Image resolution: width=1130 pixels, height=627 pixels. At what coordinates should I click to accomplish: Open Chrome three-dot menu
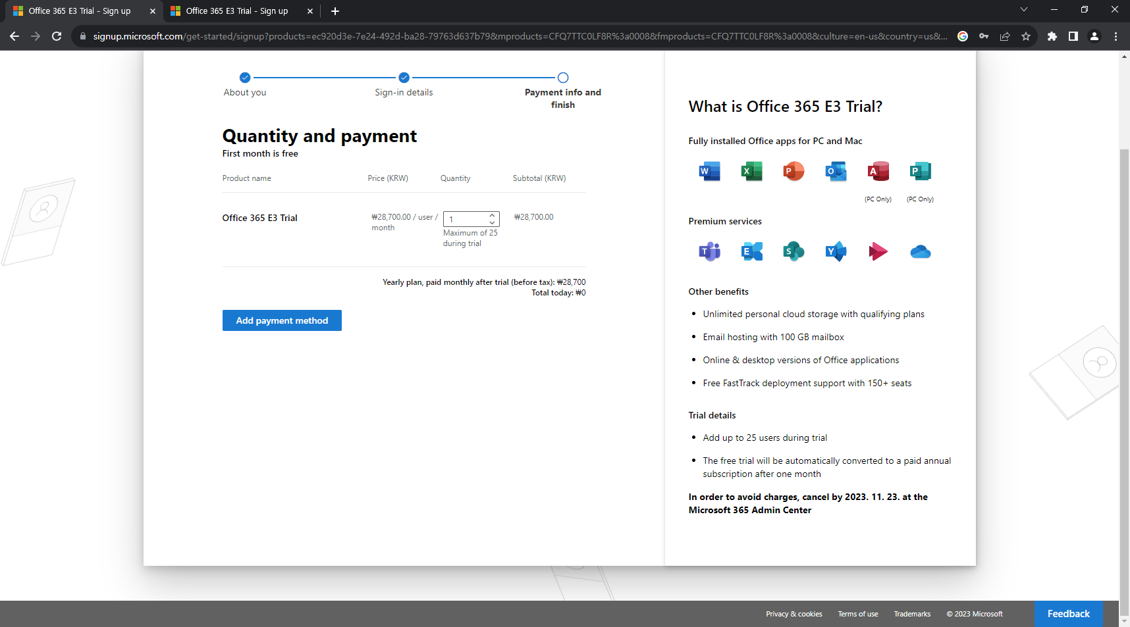[1116, 36]
